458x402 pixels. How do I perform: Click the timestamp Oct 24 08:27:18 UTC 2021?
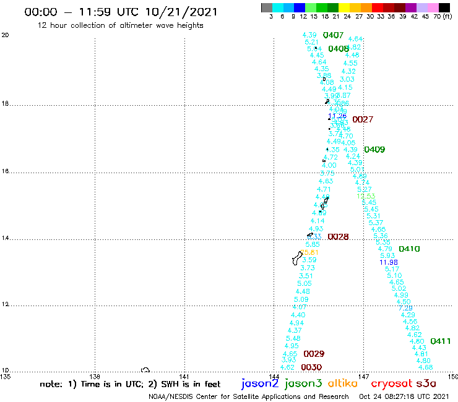point(404,397)
